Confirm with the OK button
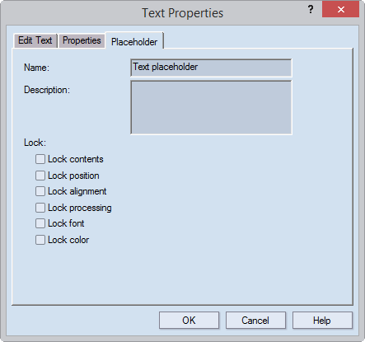365x342 pixels. pos(189,321)
